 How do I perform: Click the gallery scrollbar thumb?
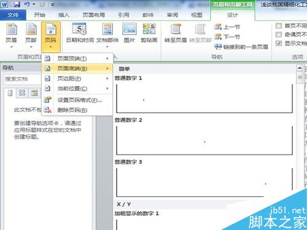(x=300, y=77)
